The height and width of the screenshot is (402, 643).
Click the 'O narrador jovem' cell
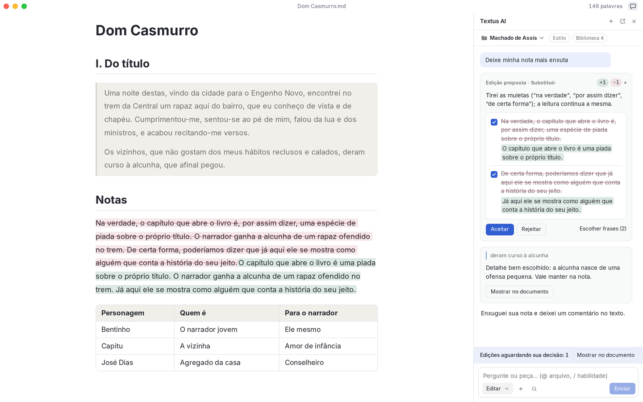227,330
